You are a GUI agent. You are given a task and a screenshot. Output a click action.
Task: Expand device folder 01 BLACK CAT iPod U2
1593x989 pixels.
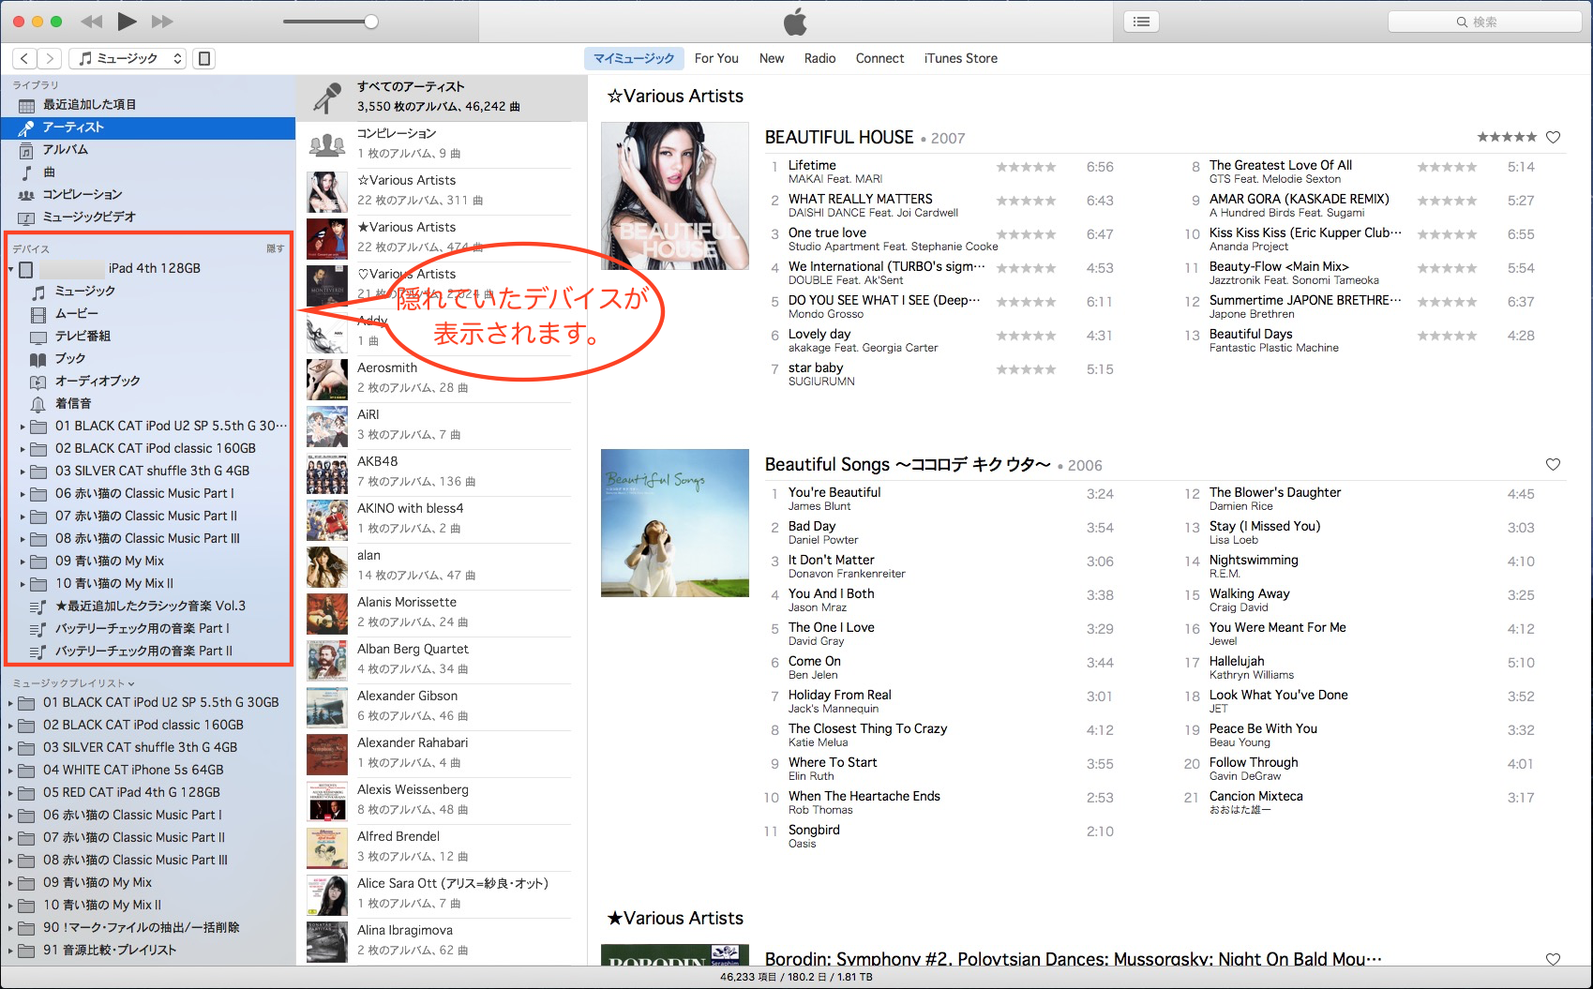coord(23,427)
